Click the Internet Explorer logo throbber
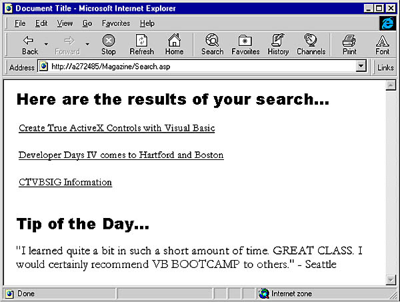 tap(387, 23)
